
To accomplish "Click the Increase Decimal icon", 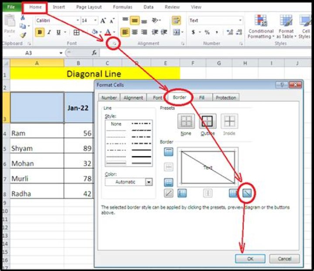I will [x=230, y=32].
